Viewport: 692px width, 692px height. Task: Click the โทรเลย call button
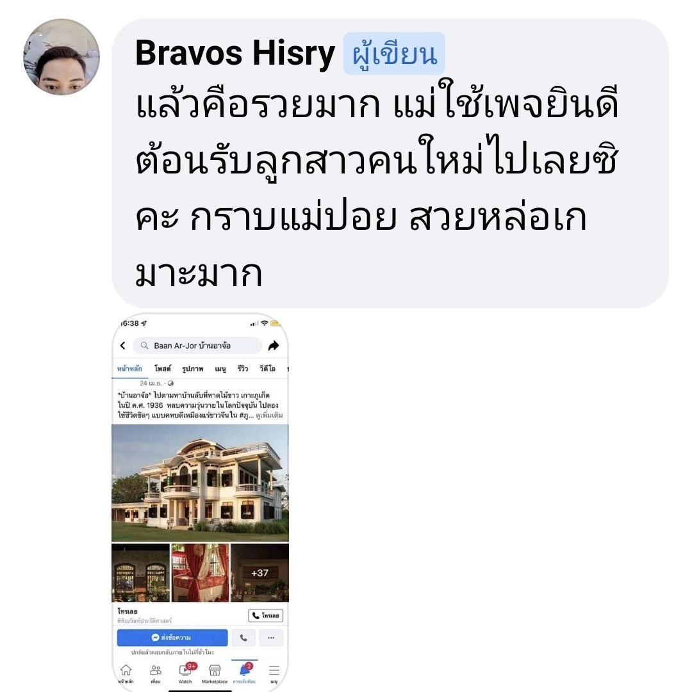[x=265, y=615]
